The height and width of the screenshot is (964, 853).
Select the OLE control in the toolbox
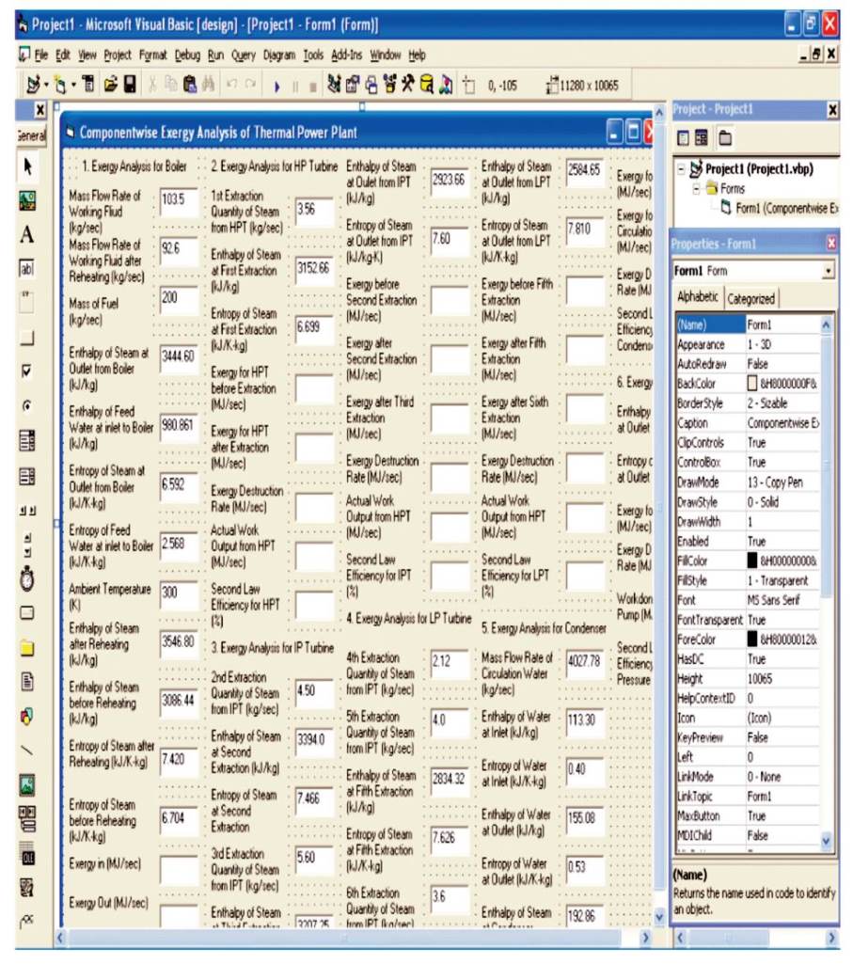click(x=27, y=857)
